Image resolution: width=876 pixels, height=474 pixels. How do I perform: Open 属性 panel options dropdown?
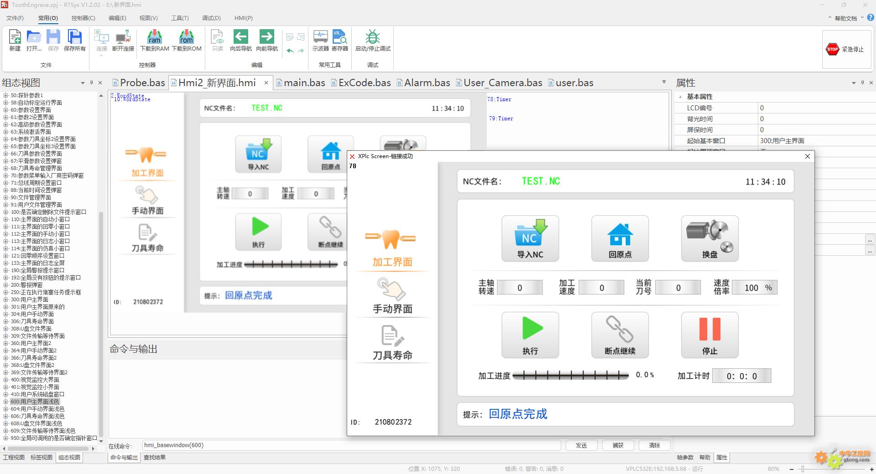[854, 83]
